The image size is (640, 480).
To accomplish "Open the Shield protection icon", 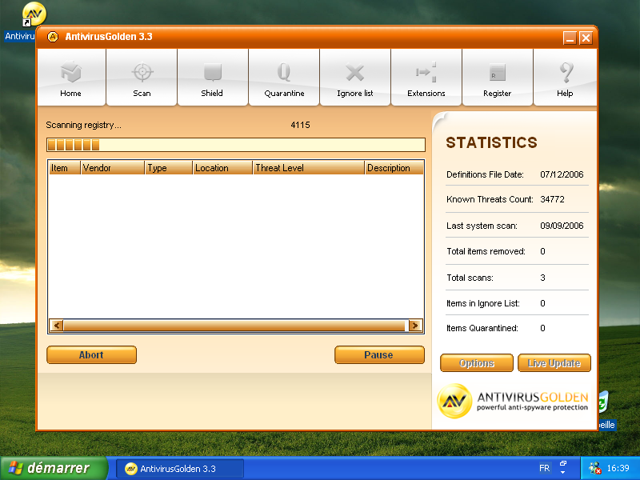I will click(x=212, y=72).
